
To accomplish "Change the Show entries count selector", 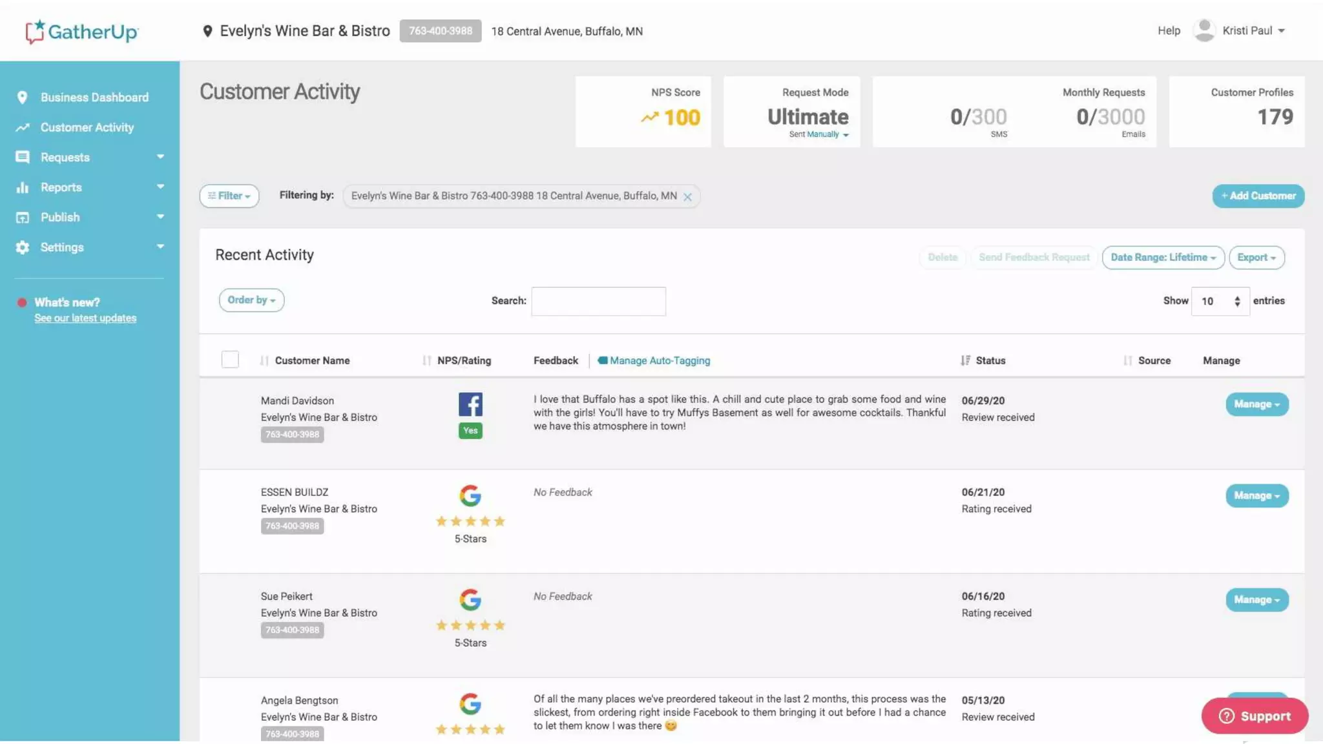I will 1220,301.
